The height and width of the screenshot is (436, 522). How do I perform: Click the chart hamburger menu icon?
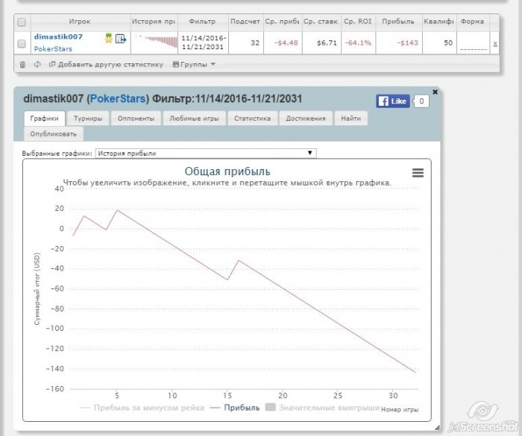pyautogui.click(x=418, y=172)
